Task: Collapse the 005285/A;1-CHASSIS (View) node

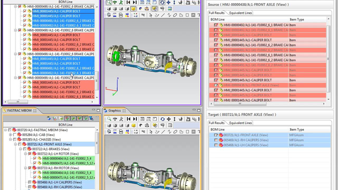Action: [x=11, y=139]
